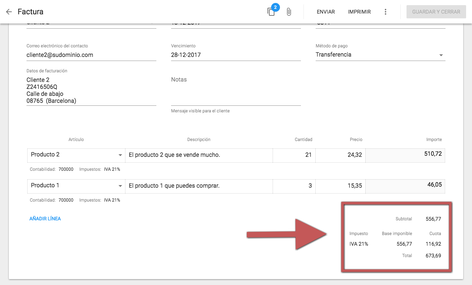Click quantity field showing 21

(x=294, y=155)
